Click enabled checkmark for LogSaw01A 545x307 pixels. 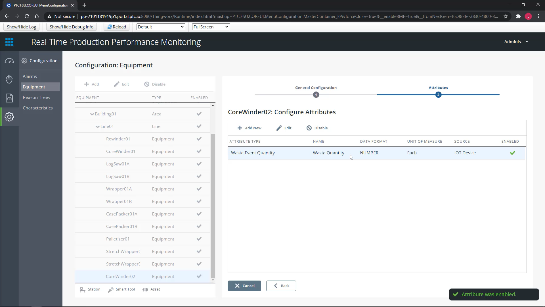(x=199, y=164)
